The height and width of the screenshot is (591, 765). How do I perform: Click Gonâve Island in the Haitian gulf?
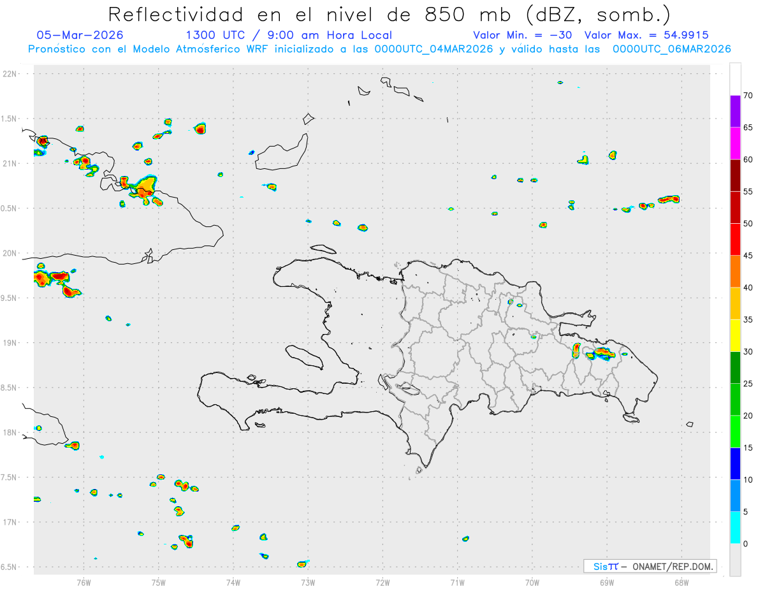coord(303,356)
